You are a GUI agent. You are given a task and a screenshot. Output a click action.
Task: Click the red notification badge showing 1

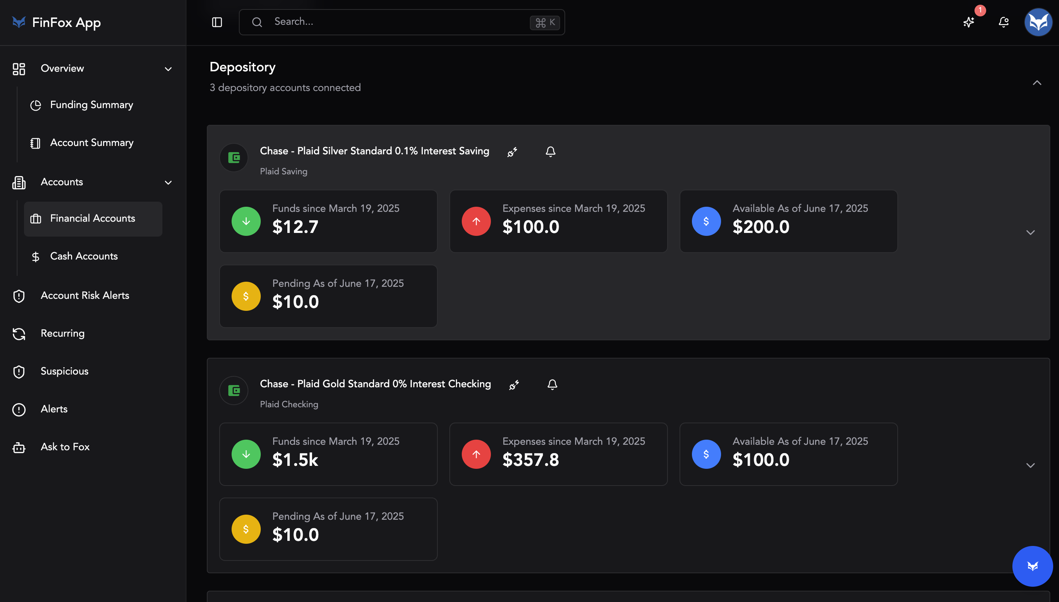[x=980, y=10]
